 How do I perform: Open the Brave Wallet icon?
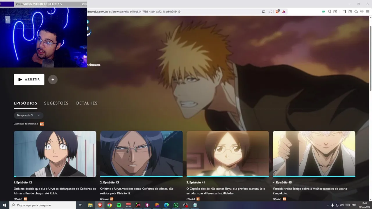350,12
